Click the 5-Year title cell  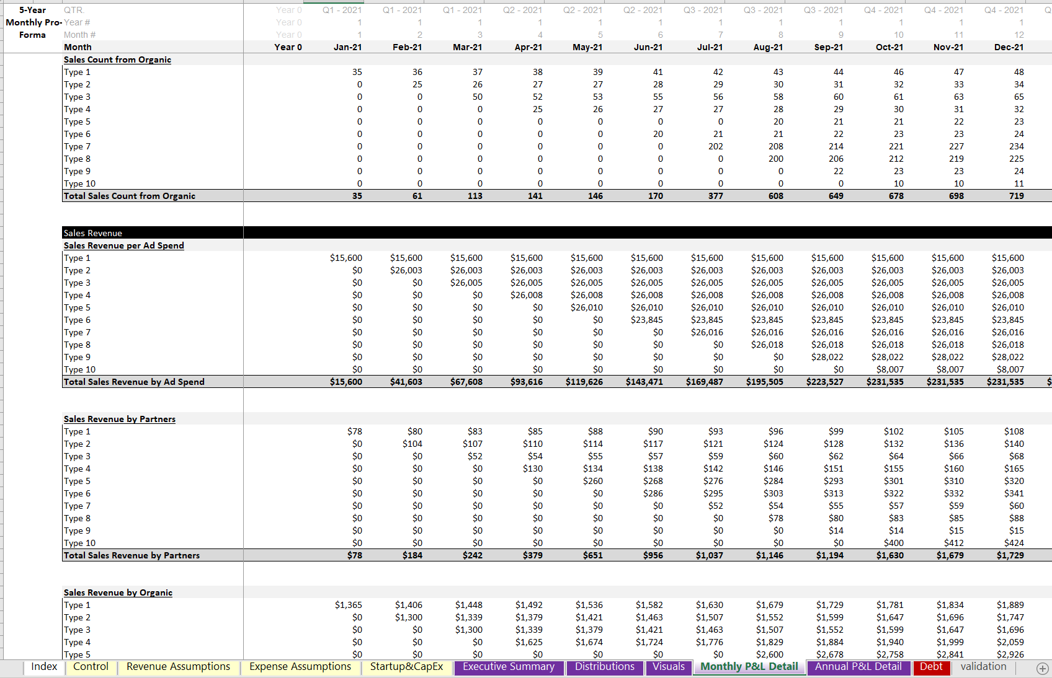[32, 10]
